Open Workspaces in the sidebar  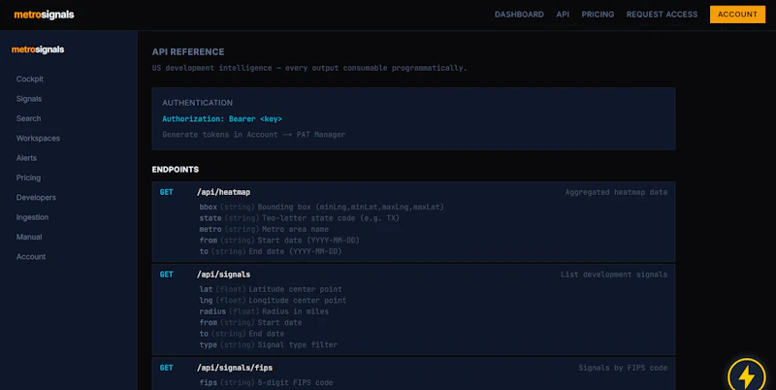coord(38,138)
